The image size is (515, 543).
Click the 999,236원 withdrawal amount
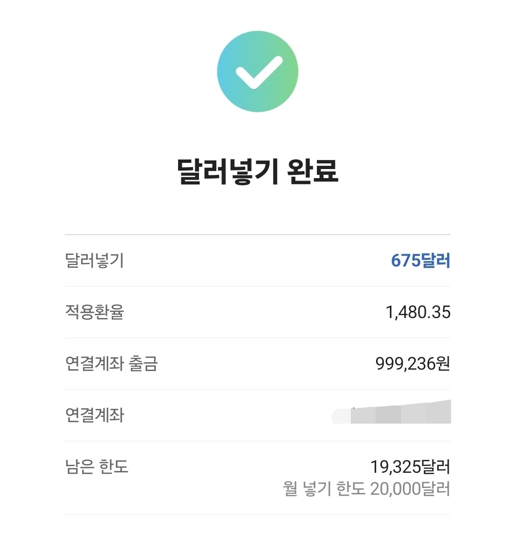point(412,364)
